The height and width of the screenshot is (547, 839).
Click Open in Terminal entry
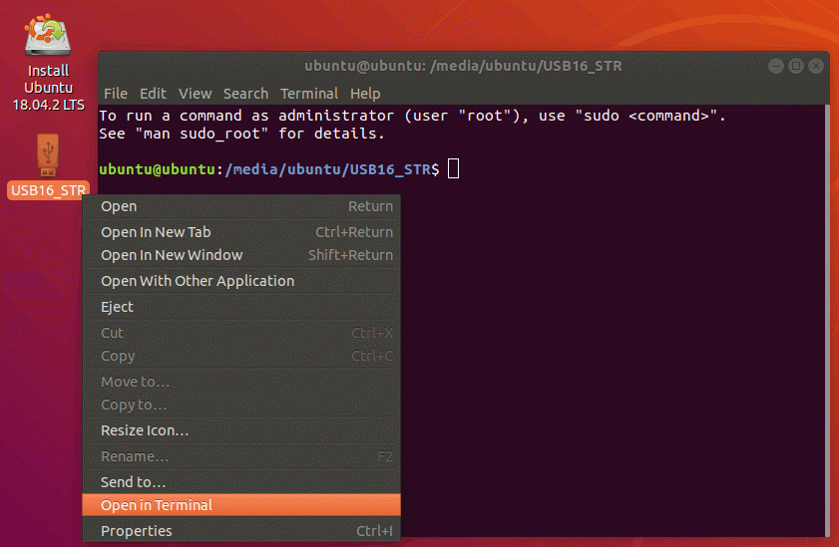point(241,505)
